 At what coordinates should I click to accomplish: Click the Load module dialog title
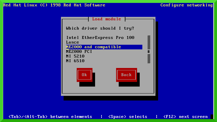coord(106,19)
